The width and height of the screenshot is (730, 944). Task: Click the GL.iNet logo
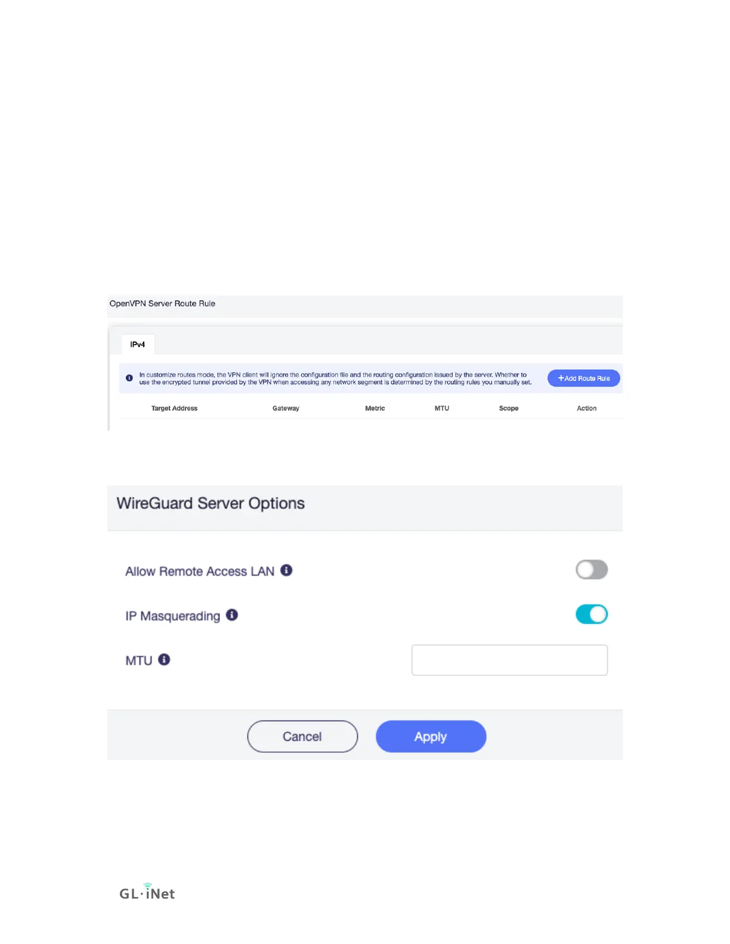(147, 892)
